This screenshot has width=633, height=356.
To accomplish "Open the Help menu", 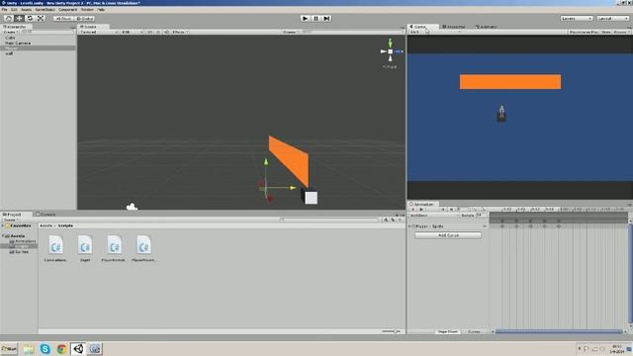I will pyautogui.click(x=101, y=9).
